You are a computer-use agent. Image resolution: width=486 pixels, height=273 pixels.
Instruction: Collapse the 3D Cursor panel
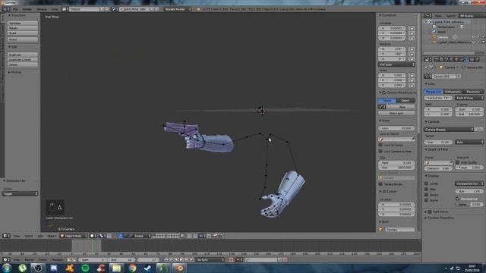380,191
